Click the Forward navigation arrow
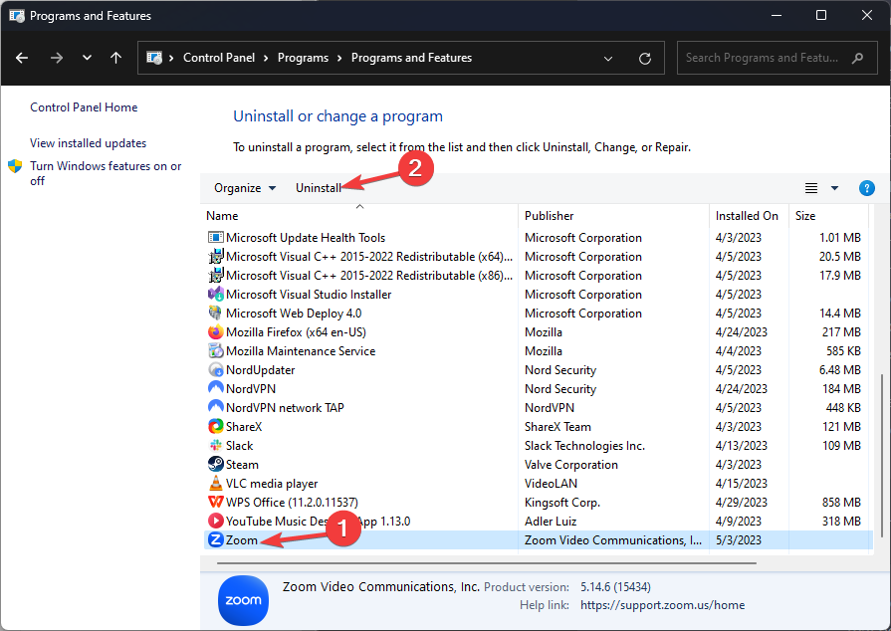 57,58
